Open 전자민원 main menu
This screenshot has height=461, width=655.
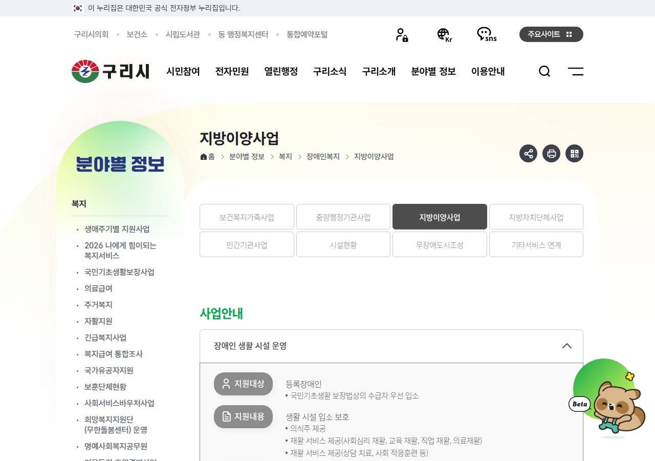(x=232, y=71)
